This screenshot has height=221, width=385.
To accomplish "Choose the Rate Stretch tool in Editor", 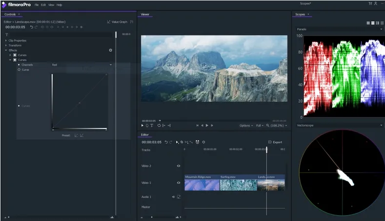I will tap(191, 142).
